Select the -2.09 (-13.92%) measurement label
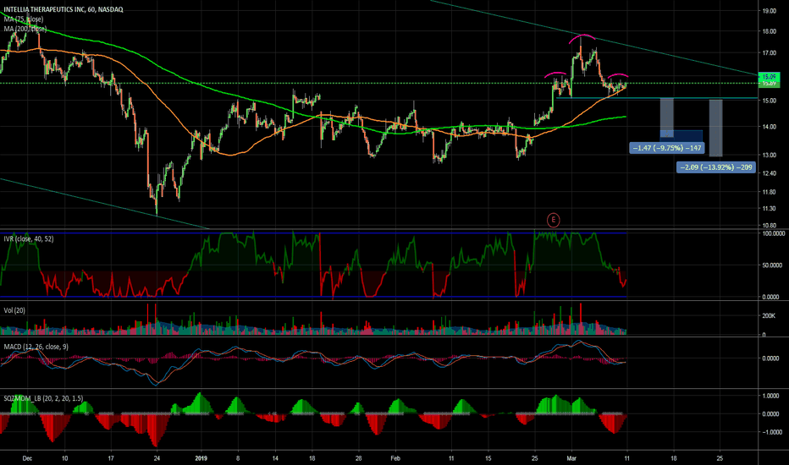The height and width of the screenshot is (465, 789). pos(716,167)
